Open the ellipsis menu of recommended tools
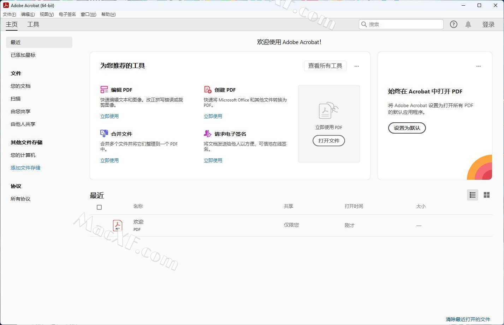Viewport: 504px width, 325px height. (x=357, y=66)
